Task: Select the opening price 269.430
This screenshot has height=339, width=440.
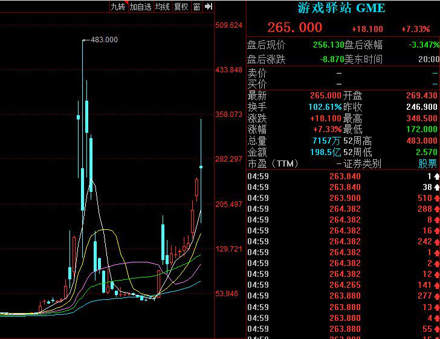Action: [x=422, y=95]
